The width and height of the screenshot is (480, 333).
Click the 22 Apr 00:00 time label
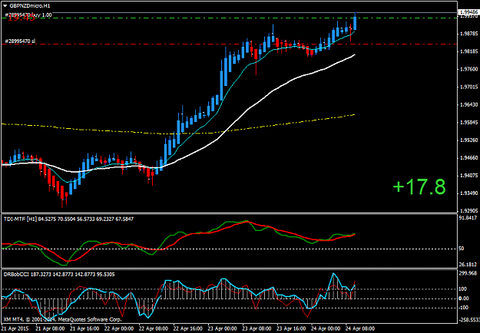pyautogui.click(x=118, y=328)
